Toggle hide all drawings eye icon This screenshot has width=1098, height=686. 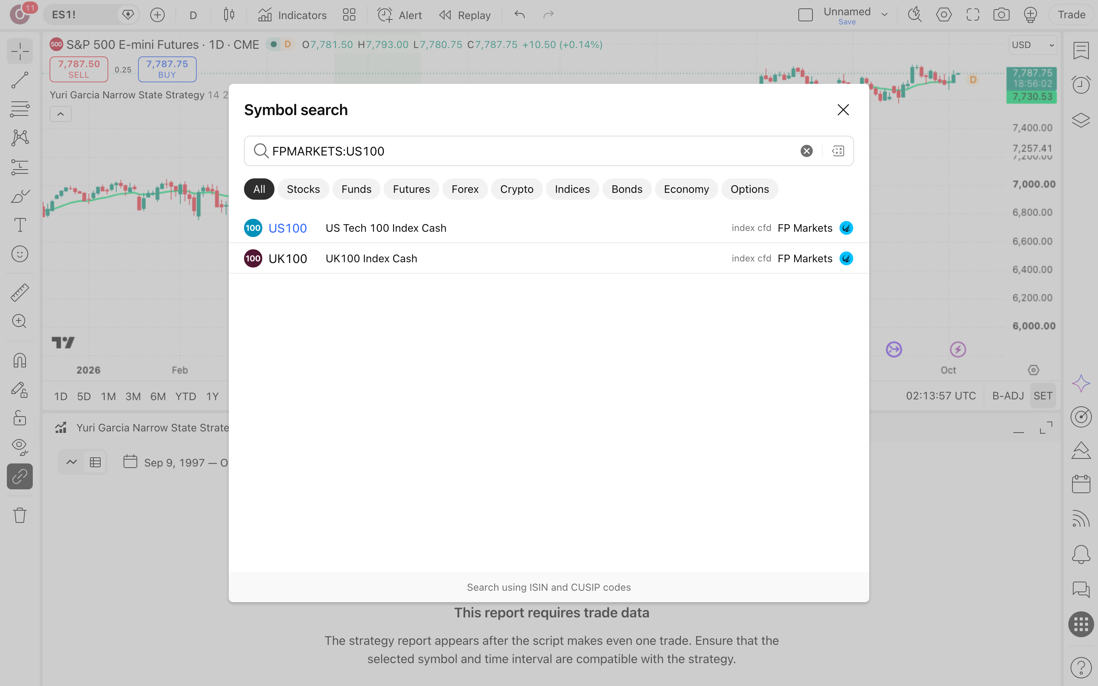(19, 447)
